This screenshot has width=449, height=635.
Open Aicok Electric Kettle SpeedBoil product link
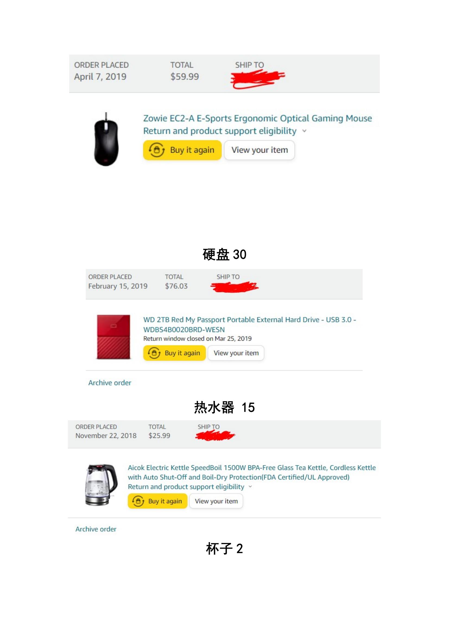[252, 472]
